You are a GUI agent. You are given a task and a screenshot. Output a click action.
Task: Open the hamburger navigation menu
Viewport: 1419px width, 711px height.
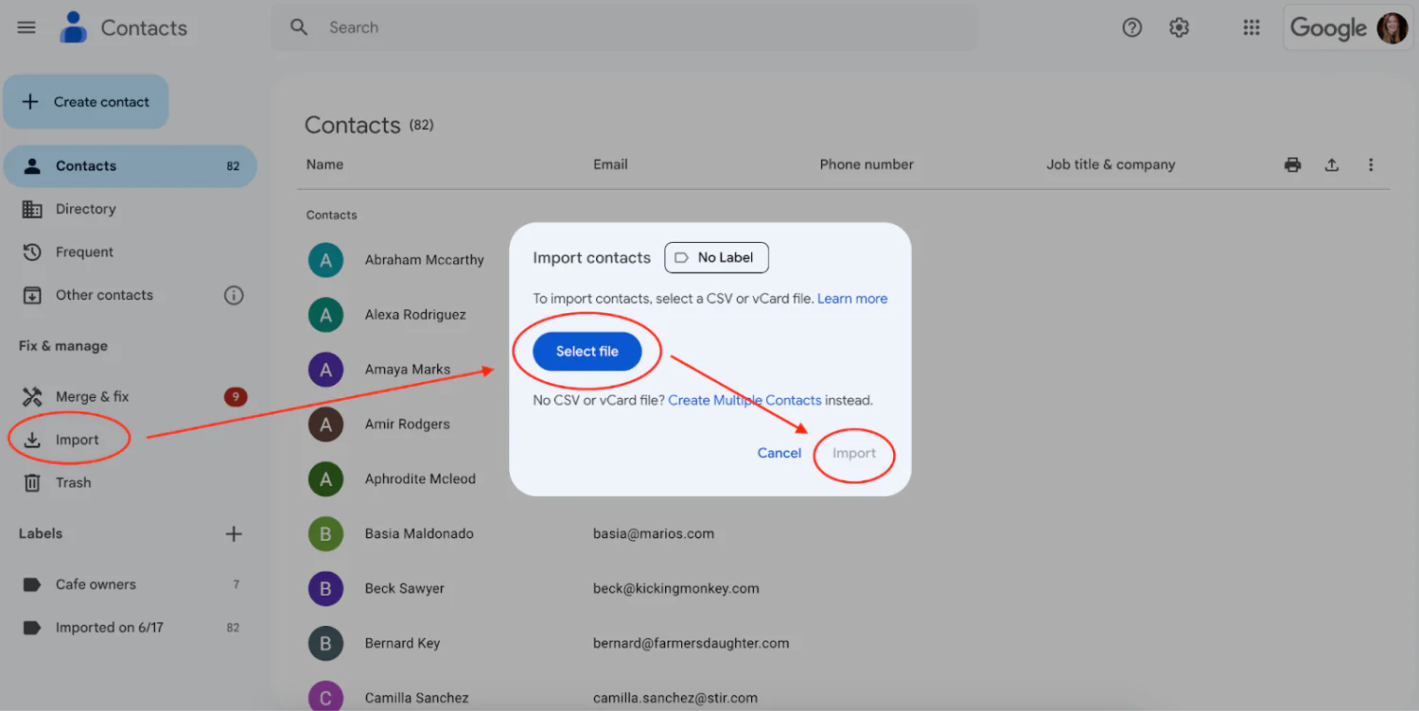(26, 26)
